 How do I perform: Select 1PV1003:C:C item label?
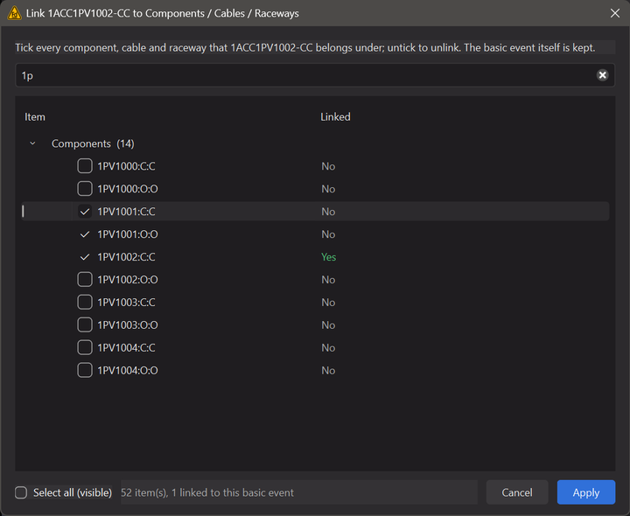pyautogui.click(x=126, y=303)
